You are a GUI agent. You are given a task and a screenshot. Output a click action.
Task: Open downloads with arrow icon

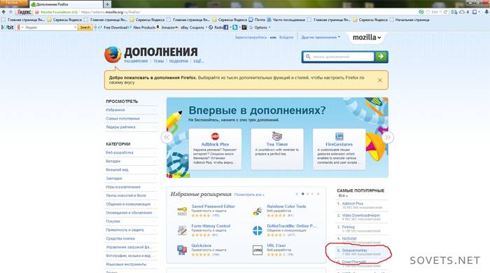point(486,12)
